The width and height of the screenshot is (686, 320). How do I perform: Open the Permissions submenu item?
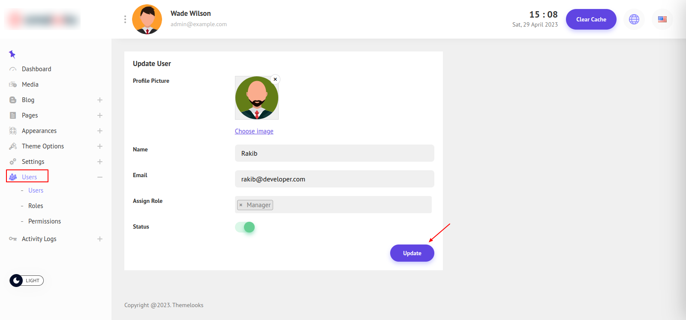point(45,221)
